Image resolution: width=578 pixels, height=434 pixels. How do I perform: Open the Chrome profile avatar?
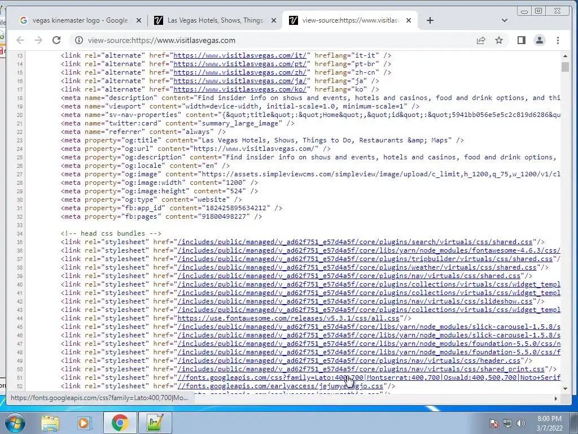pos(540,40)
